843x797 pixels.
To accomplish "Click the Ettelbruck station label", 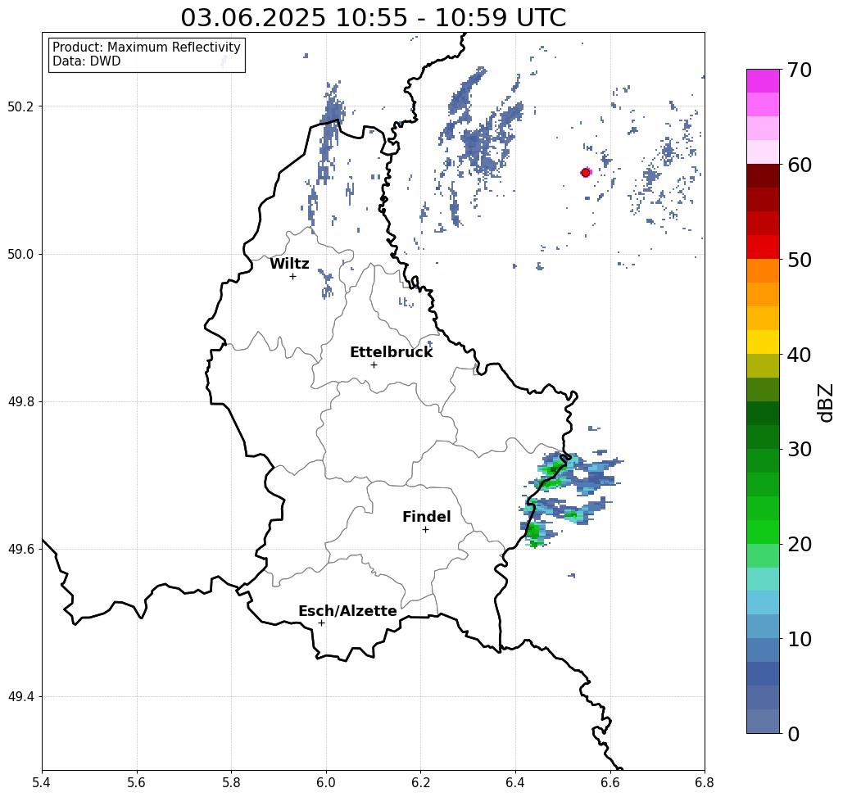I will pyautogui.click(x=391, y=352).
